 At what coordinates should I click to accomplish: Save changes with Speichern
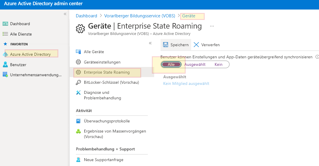[176, 45]
